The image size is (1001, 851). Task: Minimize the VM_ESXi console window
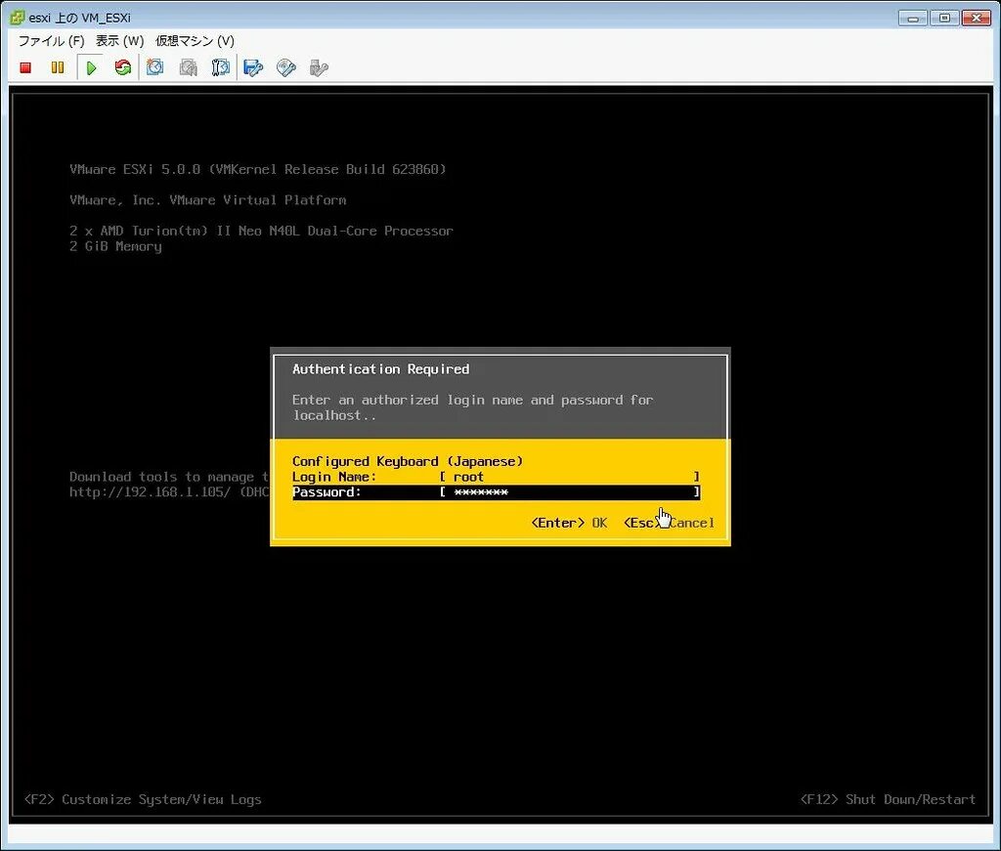[x=913, y=18]
